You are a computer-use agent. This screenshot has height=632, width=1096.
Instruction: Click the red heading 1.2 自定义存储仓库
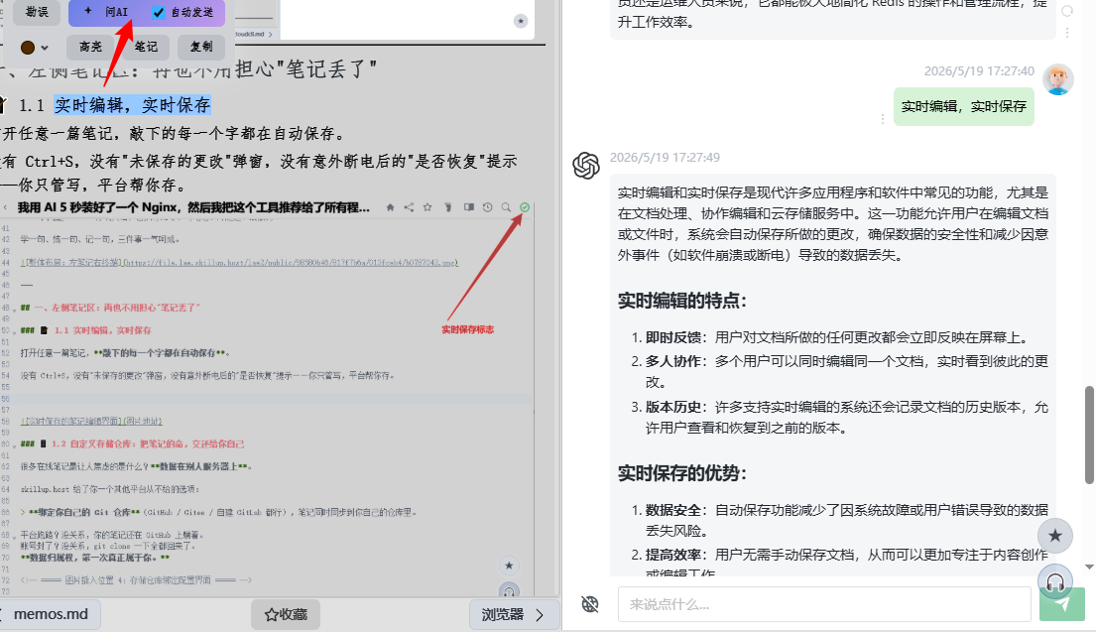coord(148,443)
